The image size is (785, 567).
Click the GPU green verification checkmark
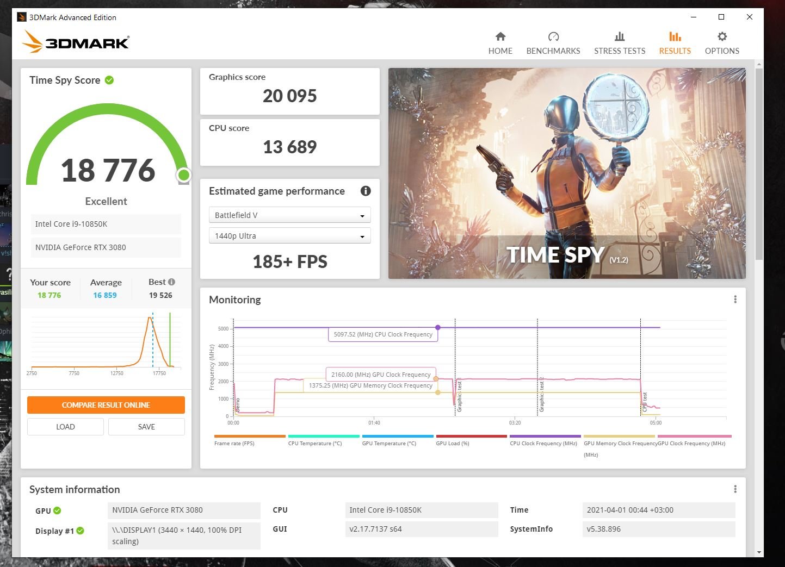click(x=57, y=510)
